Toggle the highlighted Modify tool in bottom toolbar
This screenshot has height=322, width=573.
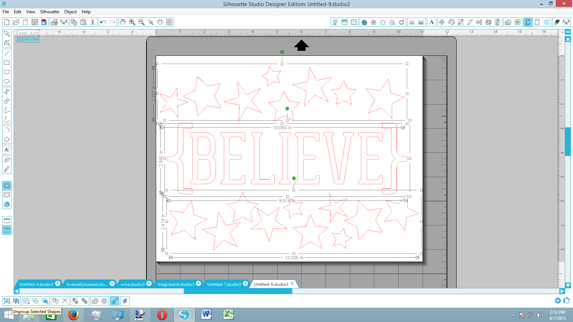115,301
